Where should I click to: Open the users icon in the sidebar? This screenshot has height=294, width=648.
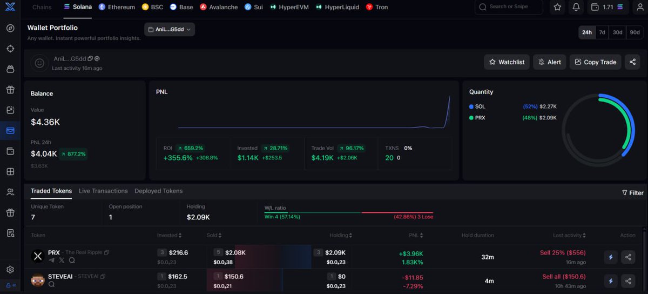coord(10,192)
